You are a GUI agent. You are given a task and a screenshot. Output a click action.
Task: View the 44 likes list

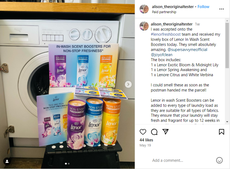point(146,140)
